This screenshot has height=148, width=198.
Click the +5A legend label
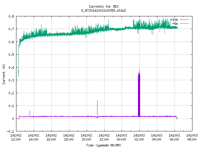pyautogui.click(x=175, y=24)
